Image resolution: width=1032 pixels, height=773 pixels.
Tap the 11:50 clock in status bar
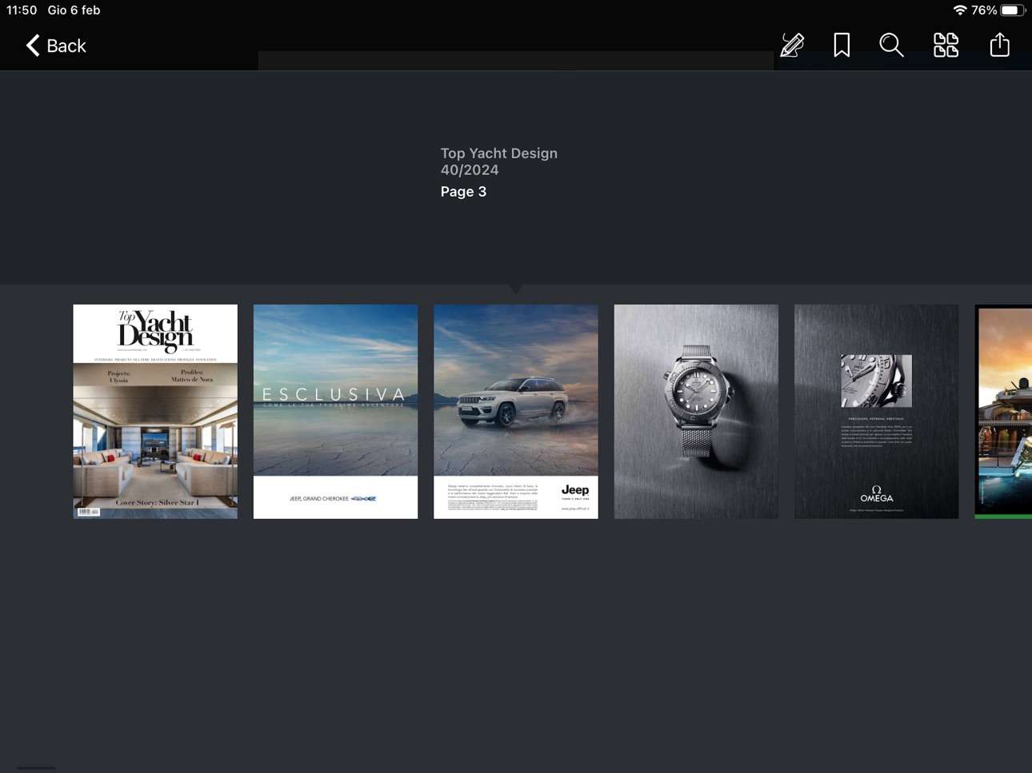coord(22,10)
